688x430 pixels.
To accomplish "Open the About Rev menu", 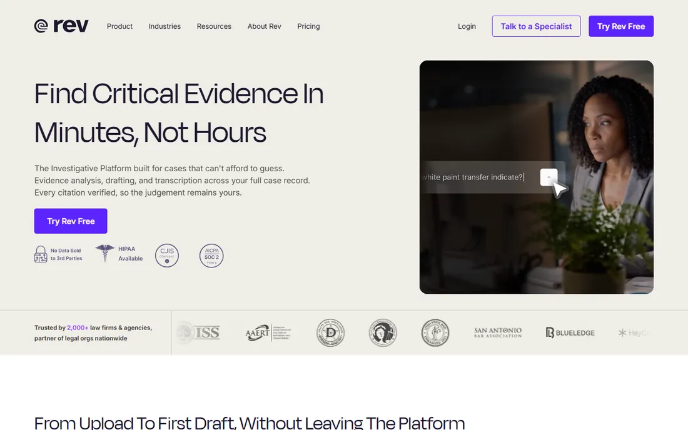I will click(x=264, y=26).
